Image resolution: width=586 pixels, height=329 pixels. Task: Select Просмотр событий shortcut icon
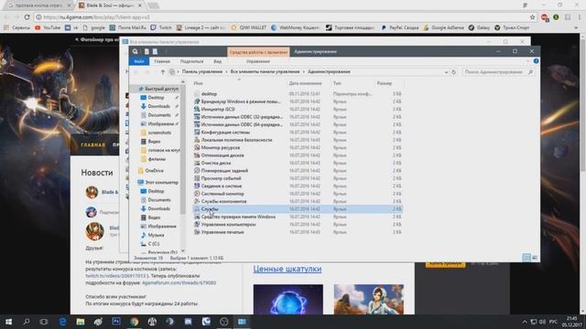click(197, 178)
